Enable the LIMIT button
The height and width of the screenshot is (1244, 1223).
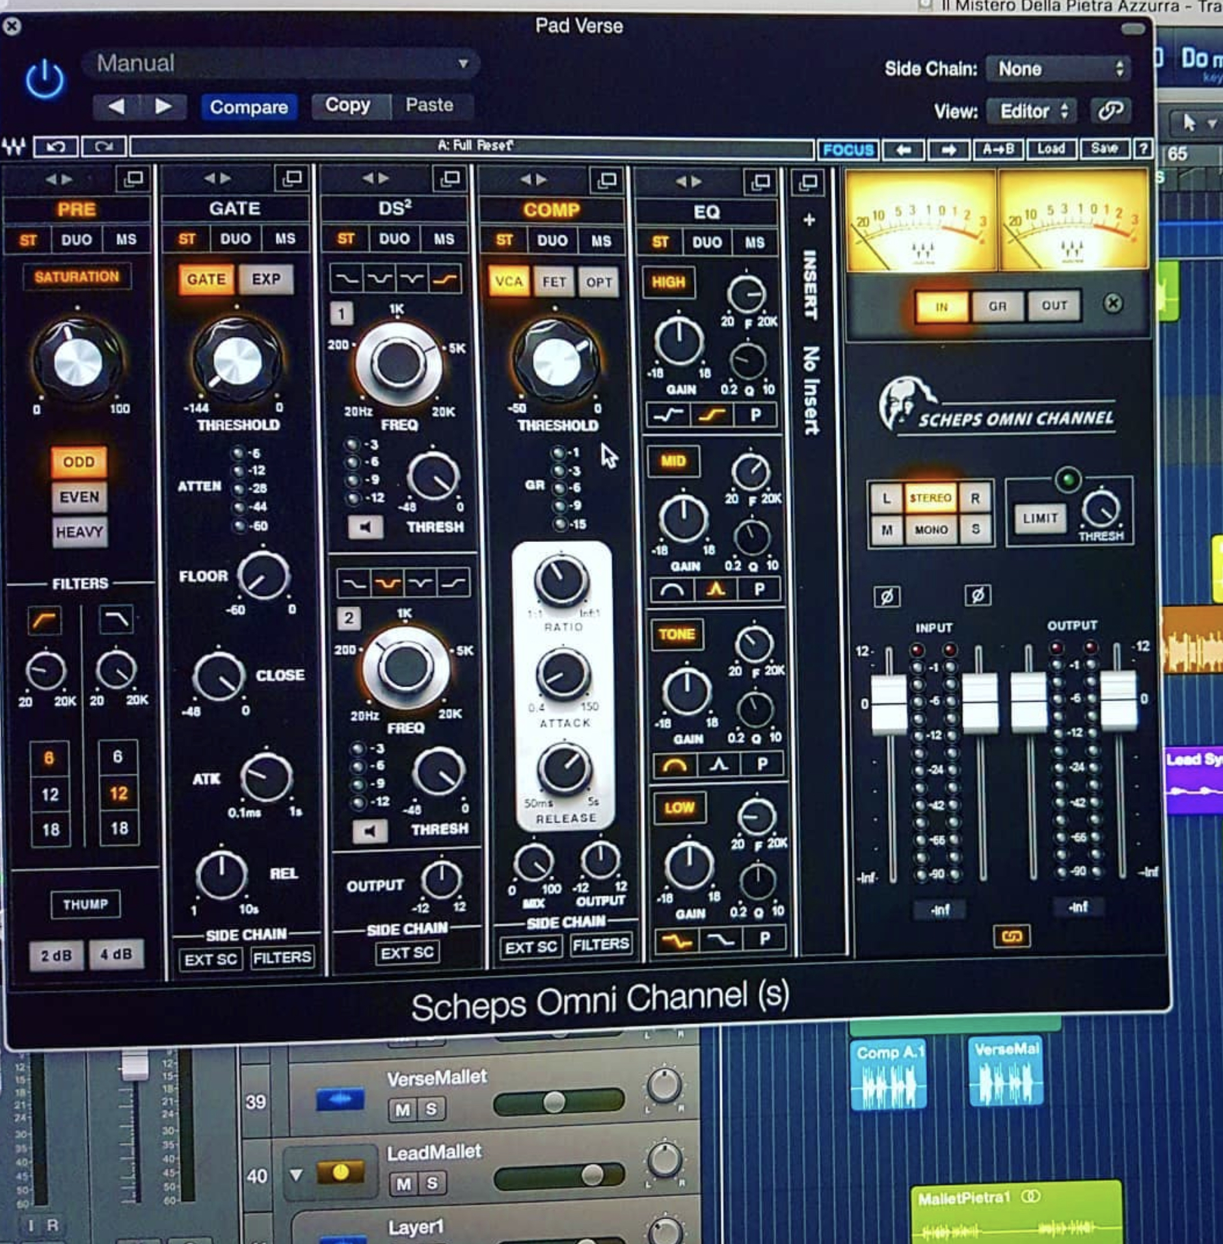(1040, 519)
